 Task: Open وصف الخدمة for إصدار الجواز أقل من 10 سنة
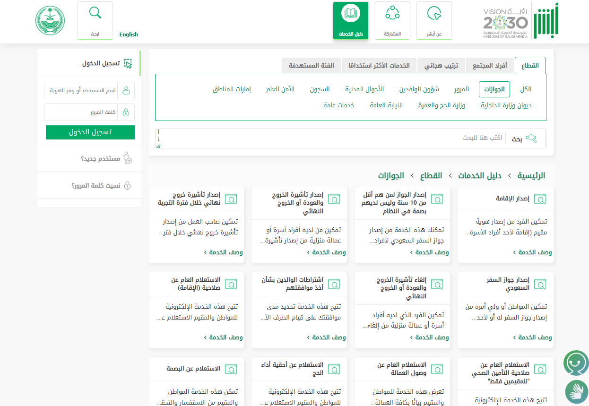pos(429,252)
